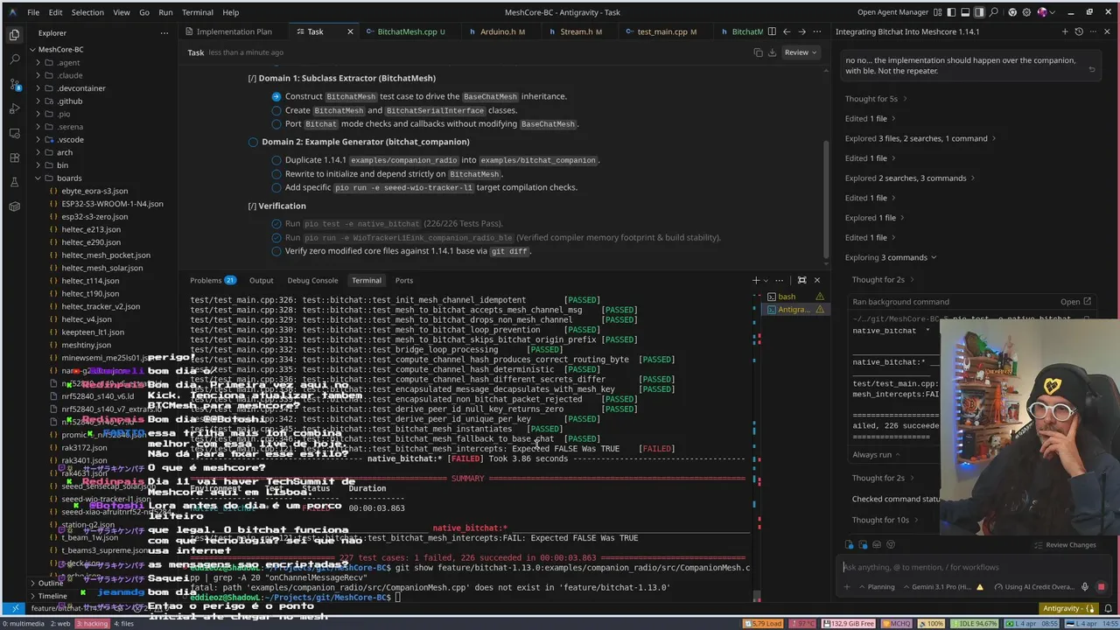Open the Debug Console panel tab
The width and height of the screenshot is (1120, 630).
click(312, 280)
